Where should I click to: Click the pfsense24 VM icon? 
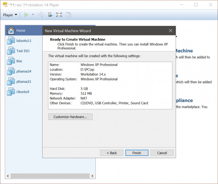click(x=11, y=71)
